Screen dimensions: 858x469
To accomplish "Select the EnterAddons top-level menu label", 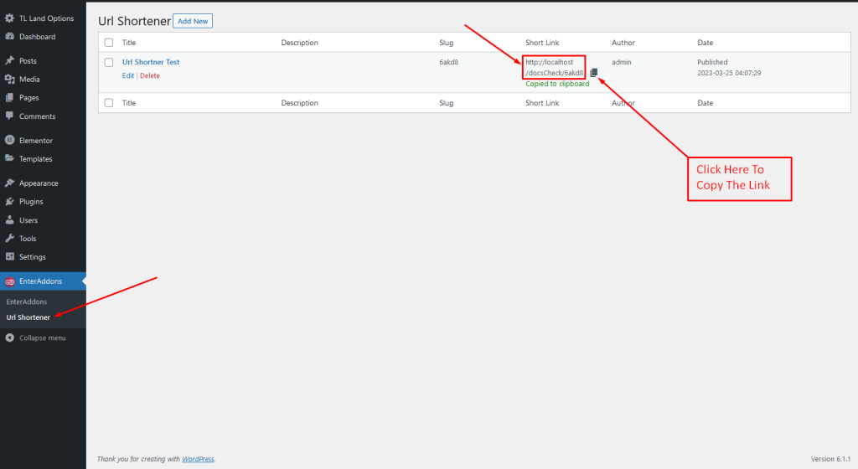I will [x=40, y=281].
